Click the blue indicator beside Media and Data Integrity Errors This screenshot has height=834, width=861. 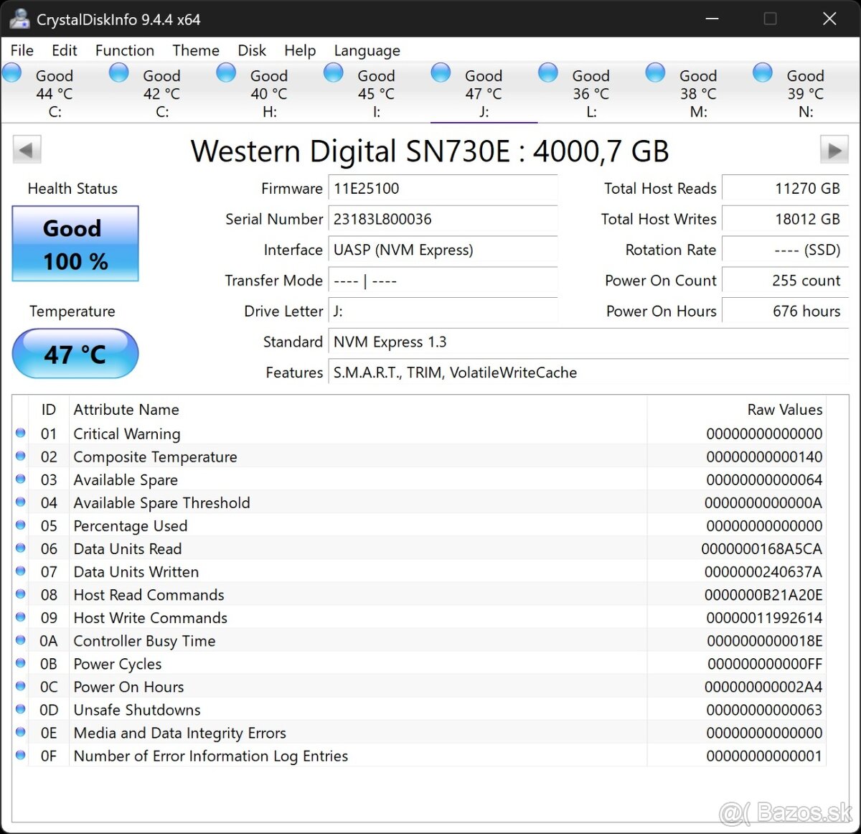[x=20, y=732]
